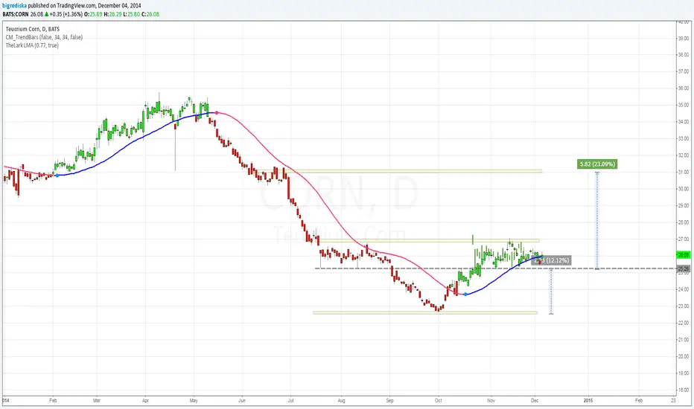This screenshot has height=409, width=694.
Task: Select the dashed horizontal line at 25.26
Action: (496, 268)
